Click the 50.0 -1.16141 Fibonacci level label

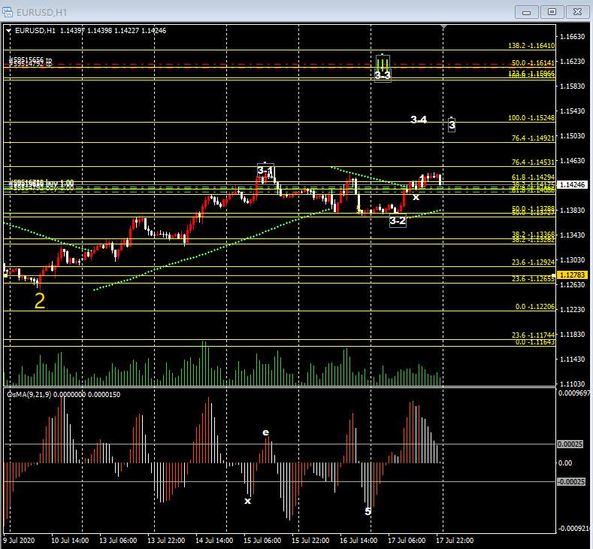pos(533,63)
